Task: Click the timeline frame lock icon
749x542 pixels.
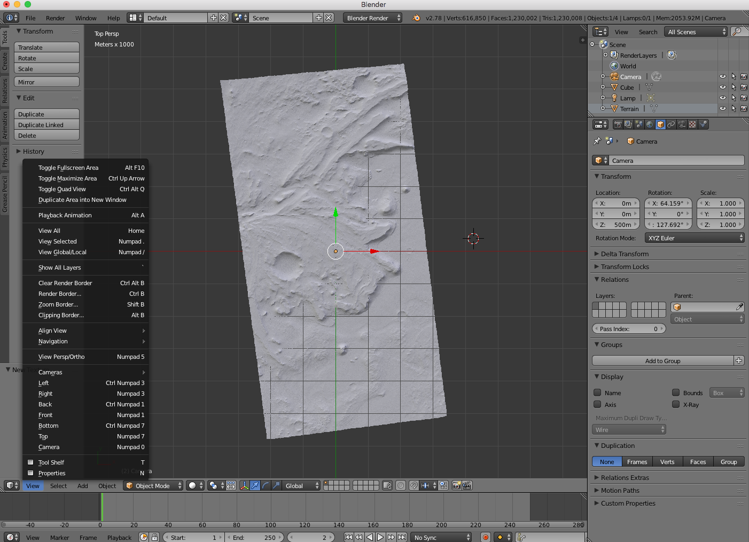Action: tap(154, 537)
